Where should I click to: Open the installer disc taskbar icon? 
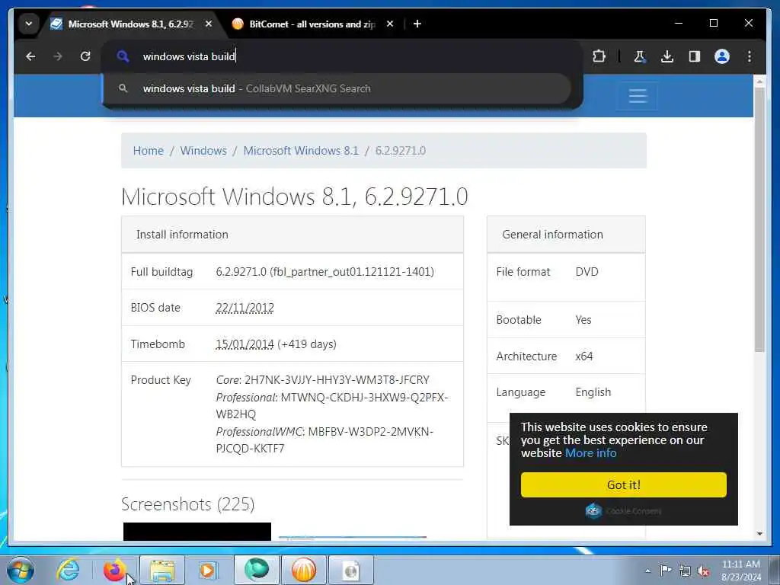click(x=350, y=570)
